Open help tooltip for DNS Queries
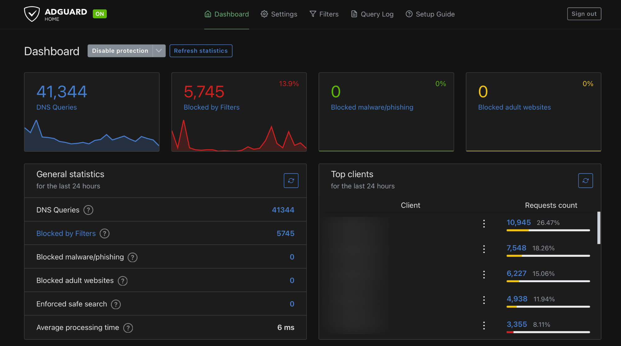The width and height of the screenshot is (621, 346). click(88, 210)
